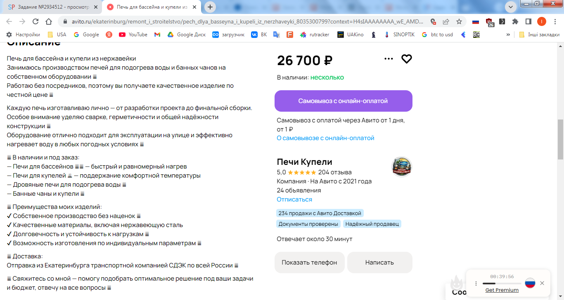Screen dimensions: 564x300
Task: Switch to the Задание №2934512 tab
Action: (x=52, y=7)
